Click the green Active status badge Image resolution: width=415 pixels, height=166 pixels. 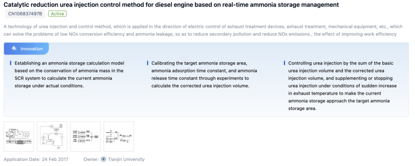(x=57, y=14)
